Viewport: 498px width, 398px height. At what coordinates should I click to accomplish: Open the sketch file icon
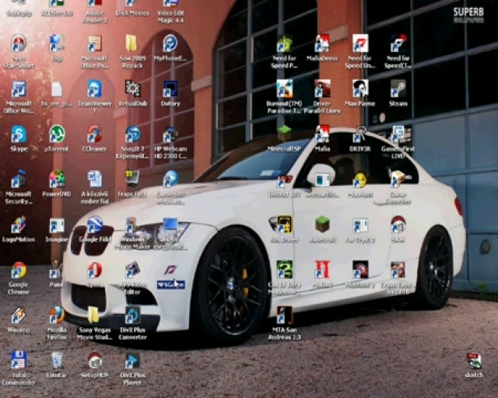pos(474,361)
